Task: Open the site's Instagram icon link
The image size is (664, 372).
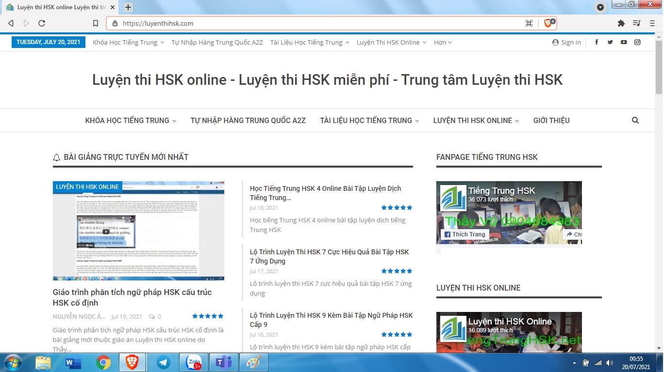Action: (x=637, y=42)
